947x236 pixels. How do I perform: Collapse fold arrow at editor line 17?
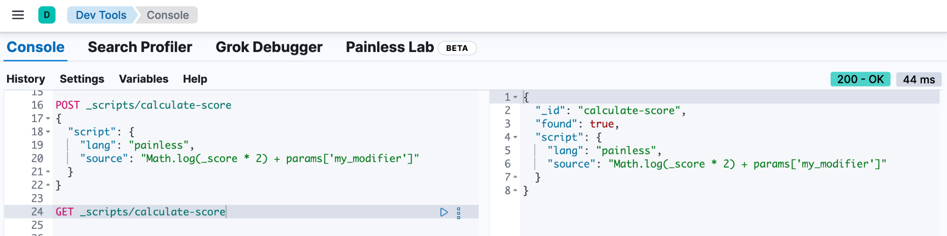tap(48, 118)
